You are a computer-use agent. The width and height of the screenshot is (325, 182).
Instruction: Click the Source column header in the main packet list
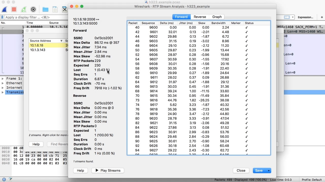pos(54,23)
